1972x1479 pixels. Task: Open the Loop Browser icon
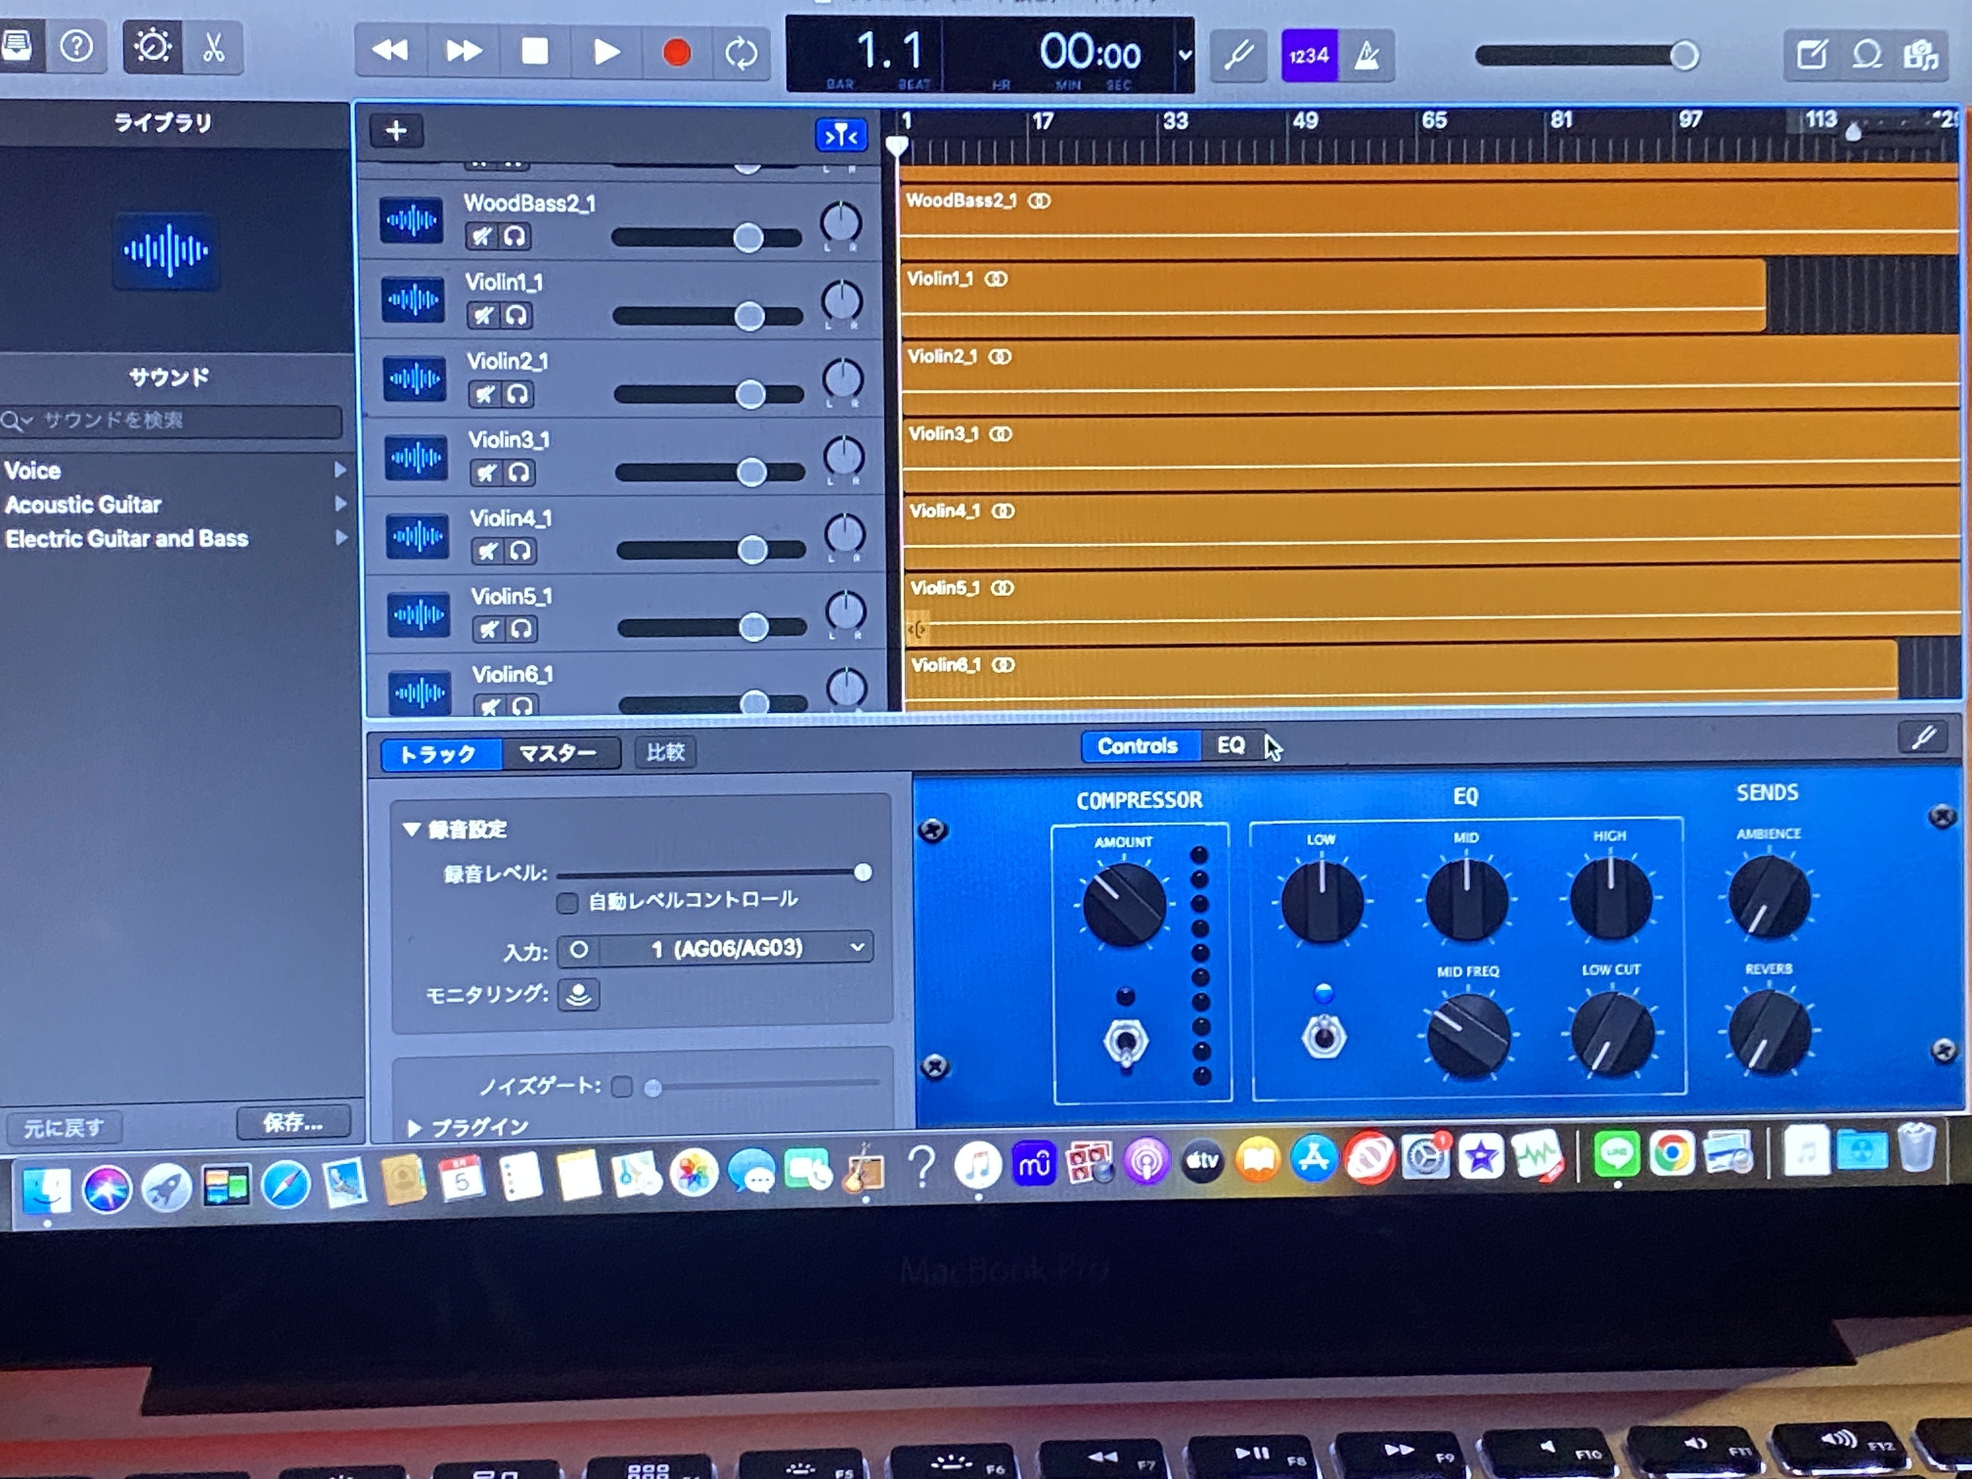point(1867,55)
